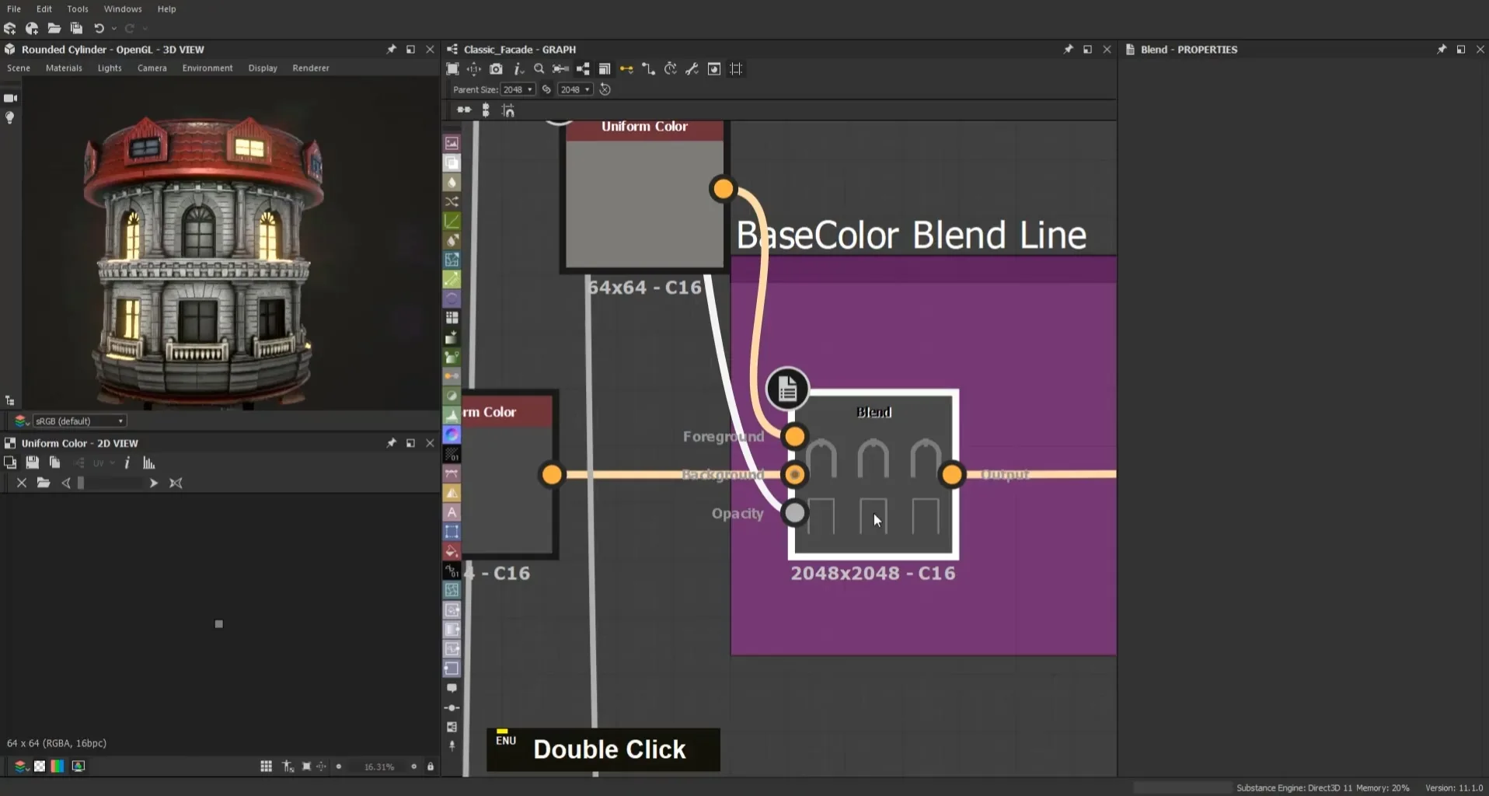The width and height of the screenshot is (1489, 796).
Task: Click the zoom lock icon in 2D View
Action: point(431,766)
